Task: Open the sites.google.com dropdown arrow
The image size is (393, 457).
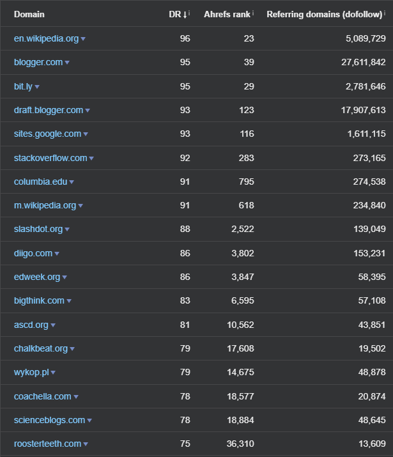Action: coord(86,134)
